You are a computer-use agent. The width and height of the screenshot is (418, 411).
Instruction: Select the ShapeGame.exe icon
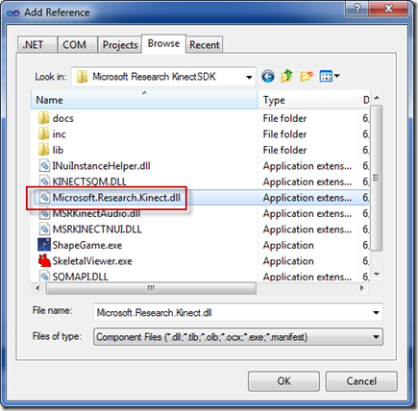tap(44, 245)
